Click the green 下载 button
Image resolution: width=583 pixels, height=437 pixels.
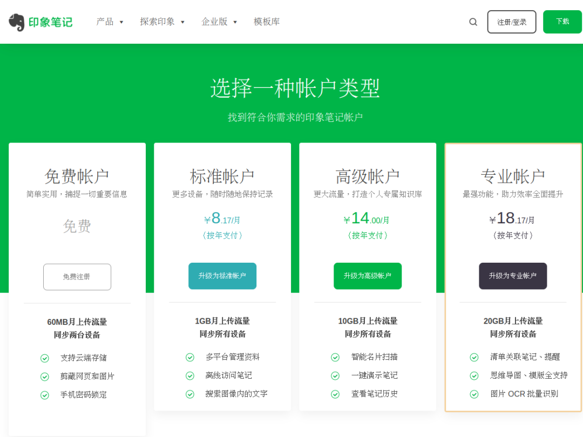pos(562,22)
